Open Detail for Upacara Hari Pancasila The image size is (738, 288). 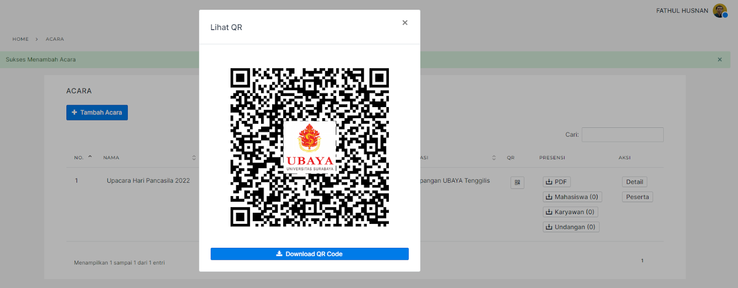pos(634,182)
